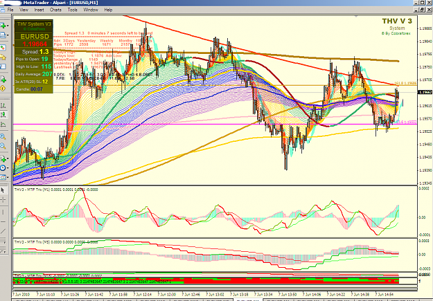Screen dimensions: 433x301
Task: Open the chart periods clock icon
Action: pos(3,168)
